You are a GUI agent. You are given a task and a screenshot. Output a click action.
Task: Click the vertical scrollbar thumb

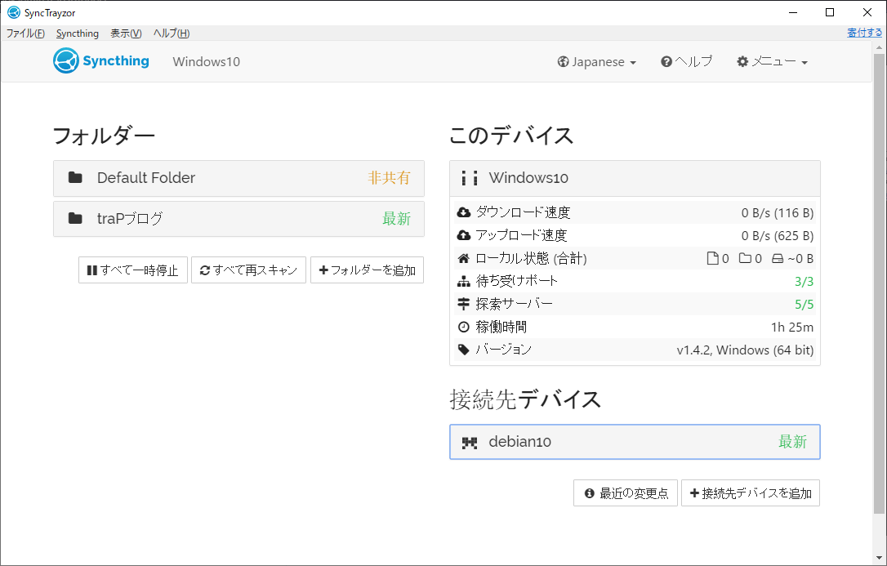pos(879,283)
